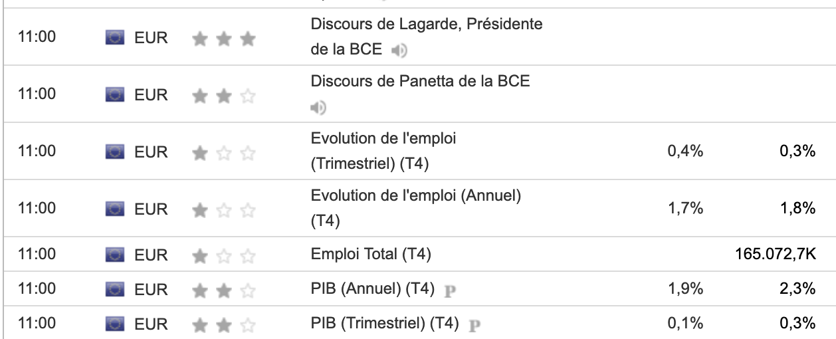This screenshot has width=836, height=339.
Task: Click the preliminary P icon next to PIB (Trimestriel)
Action: (x=474, y=325)
